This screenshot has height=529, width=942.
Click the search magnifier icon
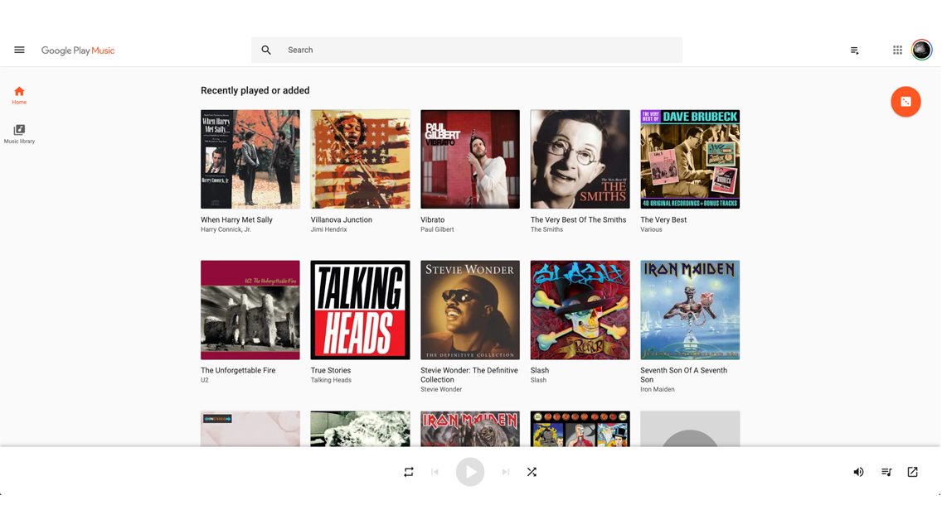(x=266, y=50)
